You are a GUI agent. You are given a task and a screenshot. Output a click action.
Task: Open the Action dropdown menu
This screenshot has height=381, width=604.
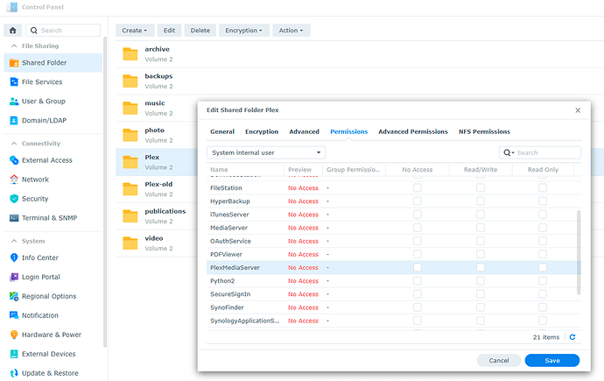tap(291, 31)
